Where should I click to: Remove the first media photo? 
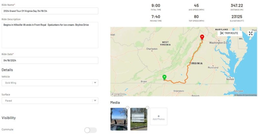(x=127, y=108)
